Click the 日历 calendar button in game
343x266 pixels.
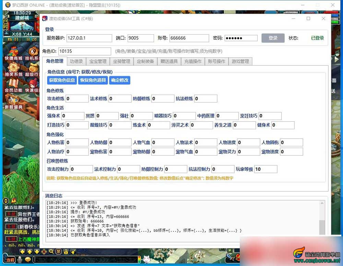pyautogui.click(x=31, y=39)
